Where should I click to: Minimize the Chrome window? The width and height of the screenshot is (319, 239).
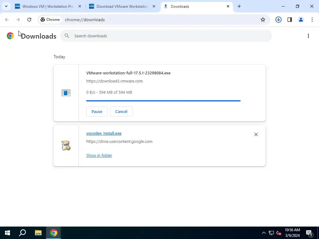(x=283, y=6)
